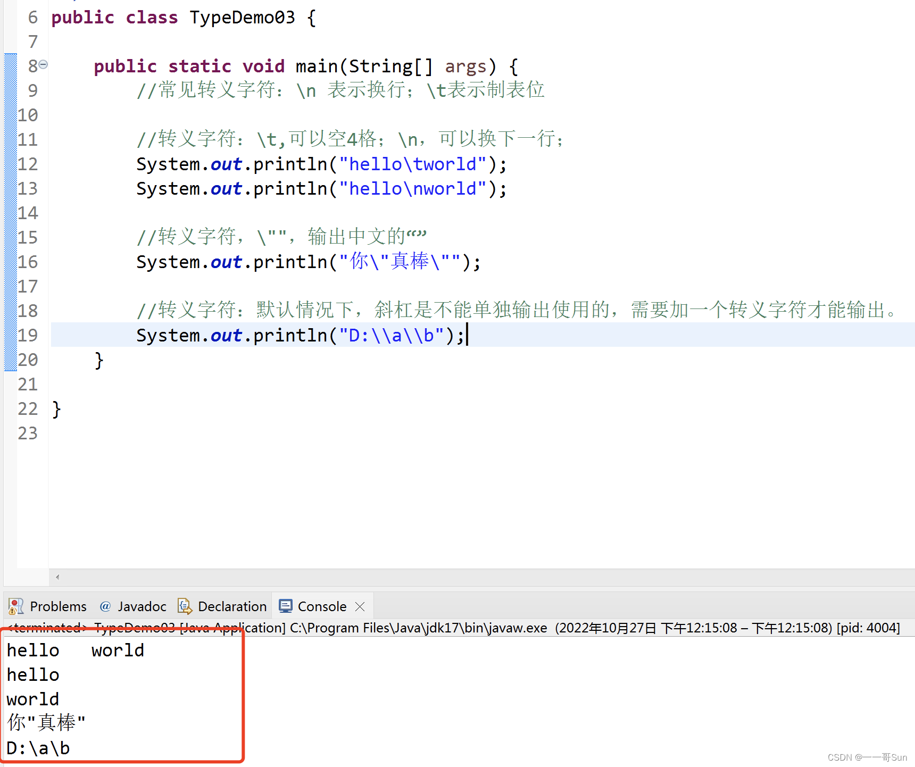Click the Declaration tab icon

pyautogui.click(x=185, y=606)
